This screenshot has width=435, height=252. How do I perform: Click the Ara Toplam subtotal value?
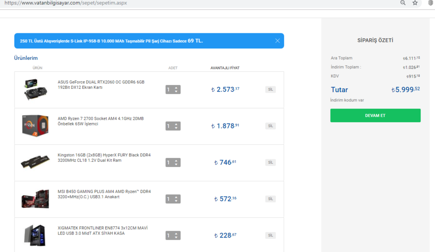pyautogui.click(x=411, y=58)
